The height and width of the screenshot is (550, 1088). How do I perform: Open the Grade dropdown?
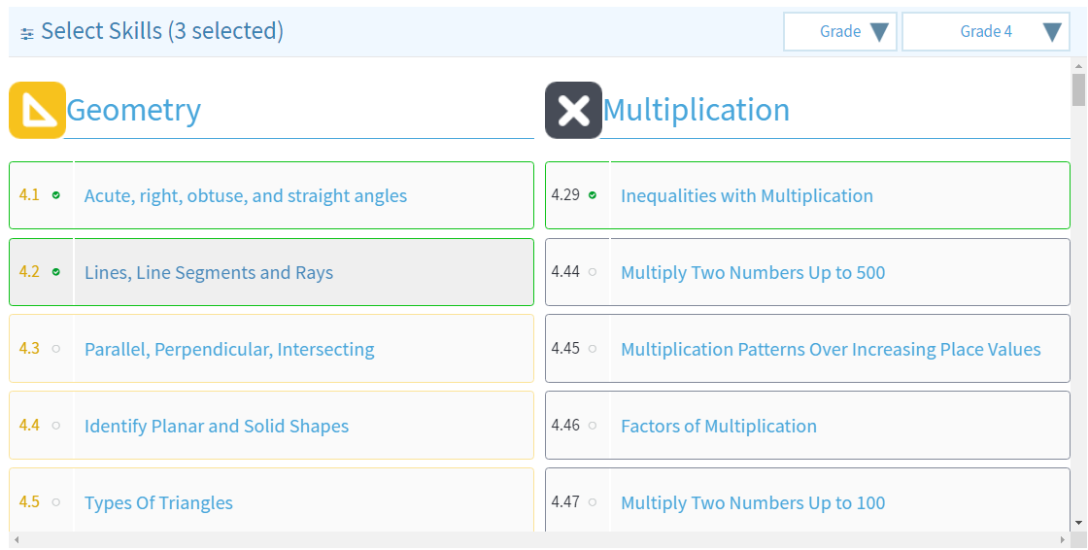[839, 32]
